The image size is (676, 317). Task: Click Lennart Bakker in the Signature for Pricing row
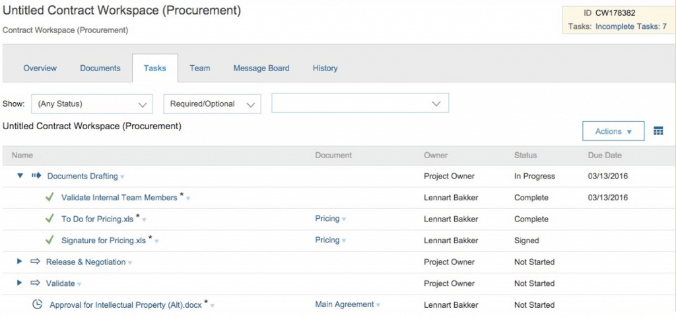(x=451, y=241)
